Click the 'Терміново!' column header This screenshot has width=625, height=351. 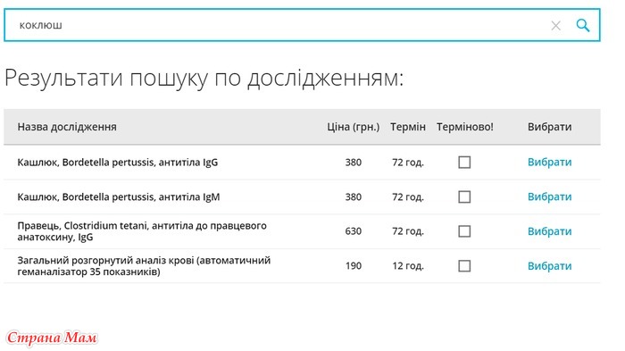click(465, 127)
